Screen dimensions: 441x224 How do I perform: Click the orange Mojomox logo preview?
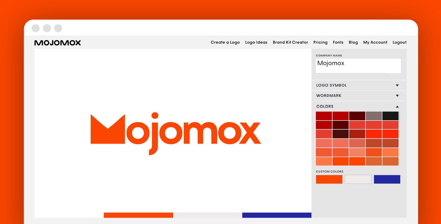(x=176, y=134)
